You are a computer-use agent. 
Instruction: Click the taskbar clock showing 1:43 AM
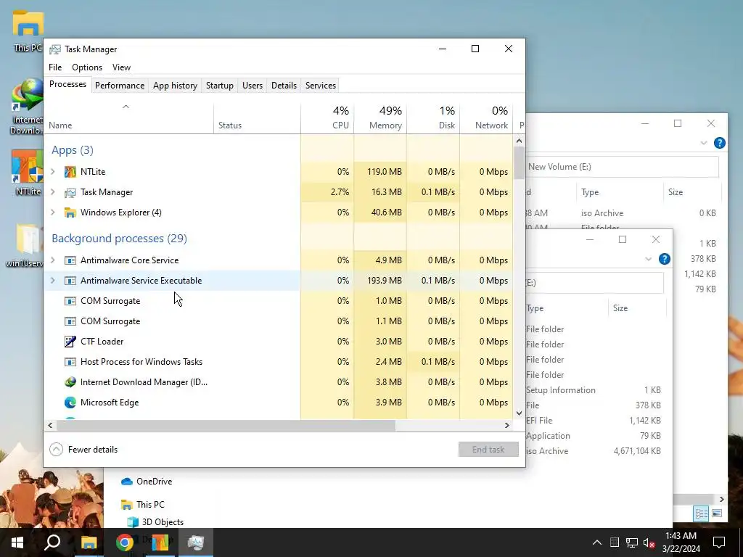coord(681,542)
